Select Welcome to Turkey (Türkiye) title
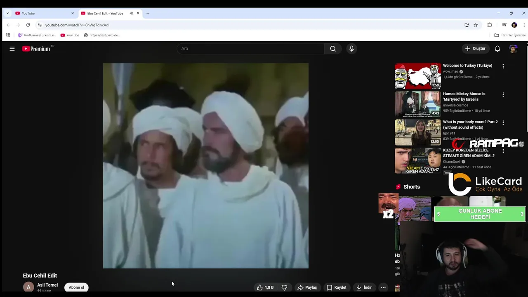The image size is (528, 297). pos(467,66)
